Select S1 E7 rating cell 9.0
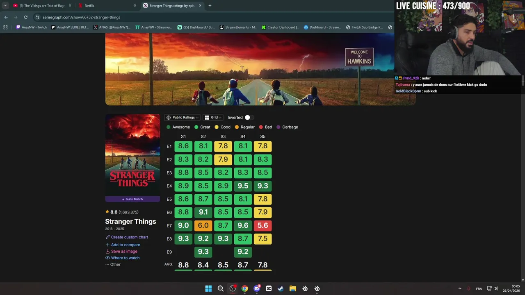The height and width of the screenshot is (295, 525). (183, 225)
